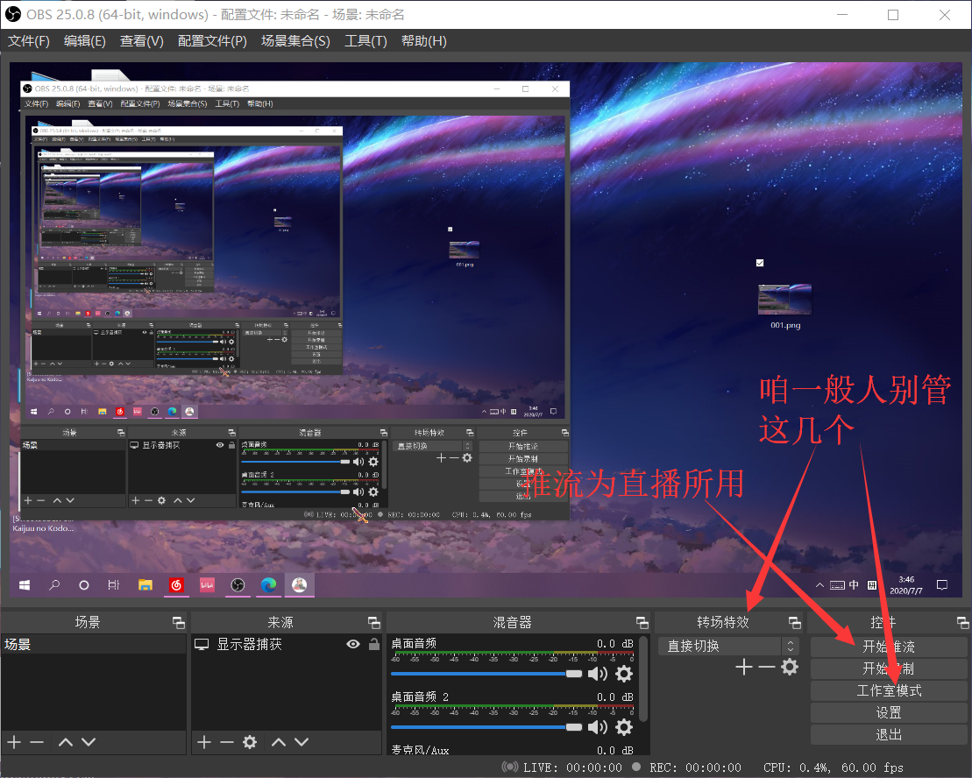Remove the selected source with the minus icon

point(227,741)
